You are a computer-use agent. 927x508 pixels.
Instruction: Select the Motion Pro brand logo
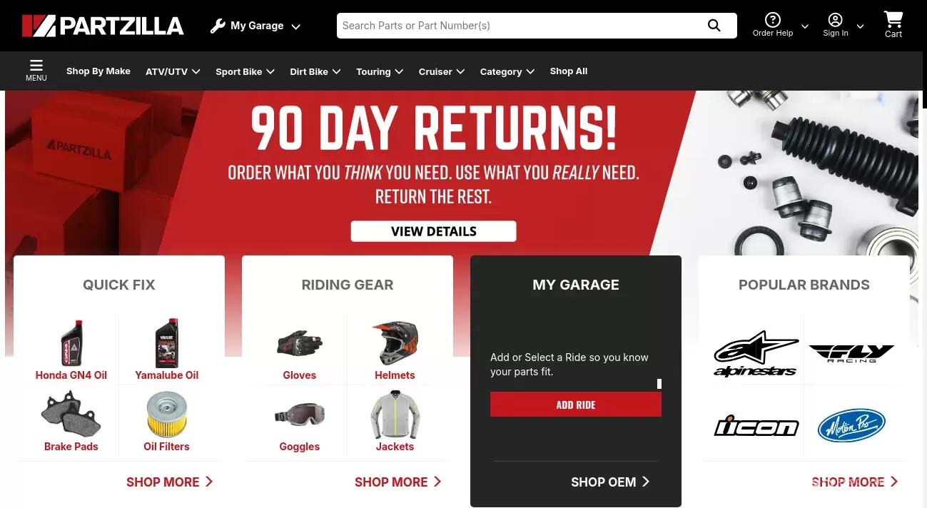[851, 426]
